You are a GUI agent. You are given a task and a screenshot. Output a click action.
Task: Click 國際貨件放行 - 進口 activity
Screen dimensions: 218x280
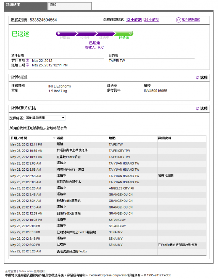pos(70,169)
